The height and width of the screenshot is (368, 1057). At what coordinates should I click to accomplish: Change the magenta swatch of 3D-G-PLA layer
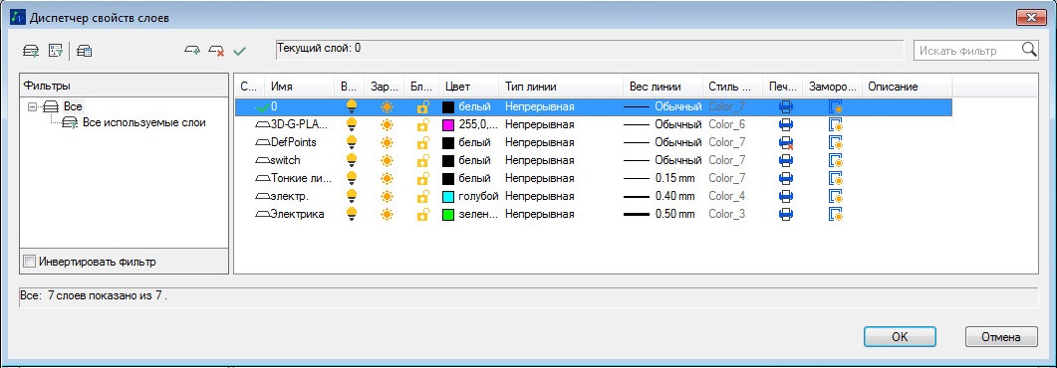coord(448,125)
